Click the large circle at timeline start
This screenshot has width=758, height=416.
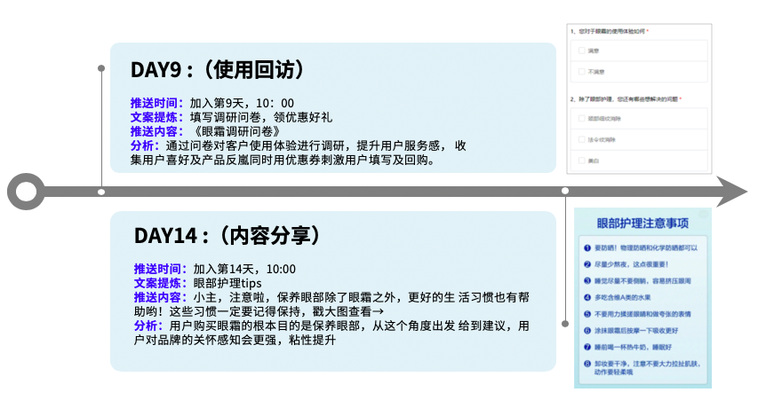[x=26, y=191]
